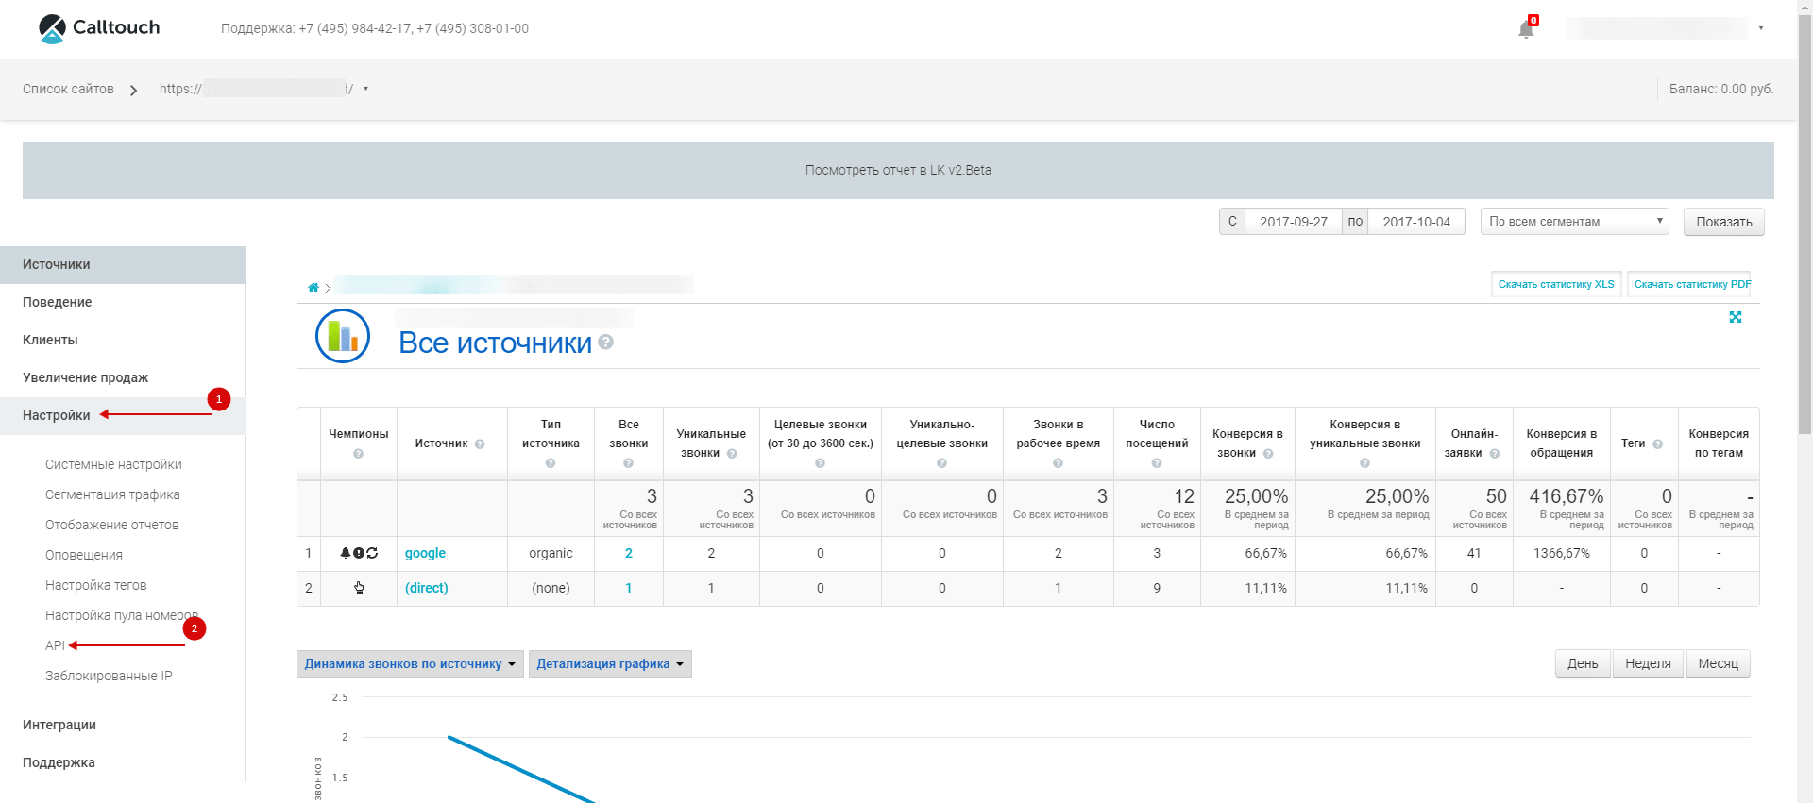This screenshot has height=803, width=1813.
Task: Expand Динамика звонков по источнику dropdown
Action: pos(410,664)
